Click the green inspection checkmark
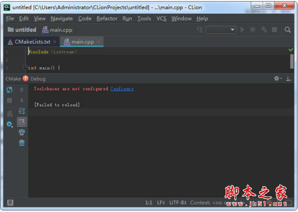298x212 pixels. 290,50
